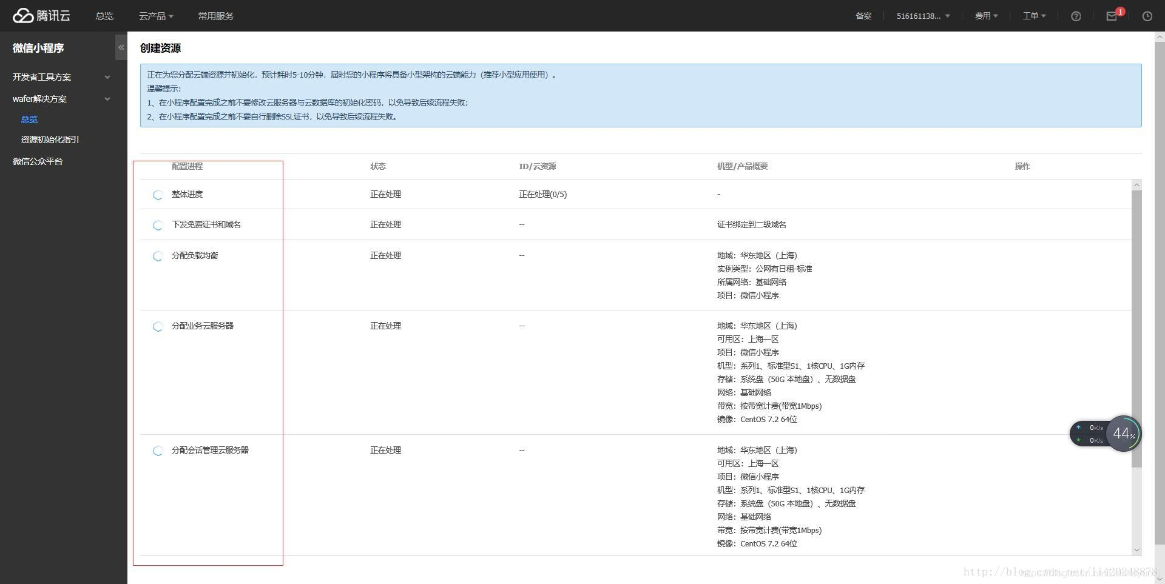
Task: Click the spinner icon beside 分配业务云服务器
Action: coord(158,326)
